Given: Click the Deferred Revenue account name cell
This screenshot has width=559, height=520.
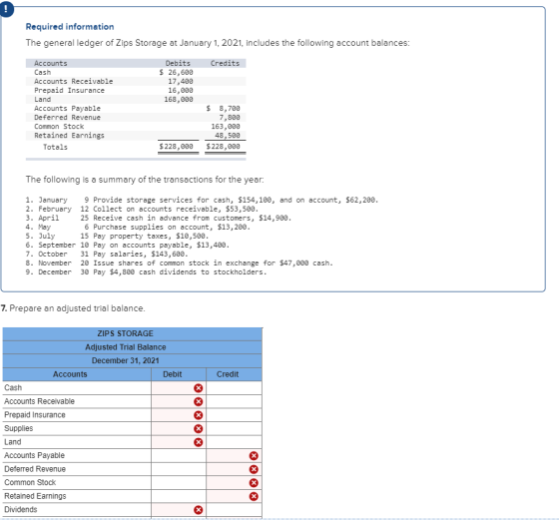Looking at the screenshot, I should tap(77, 469).
